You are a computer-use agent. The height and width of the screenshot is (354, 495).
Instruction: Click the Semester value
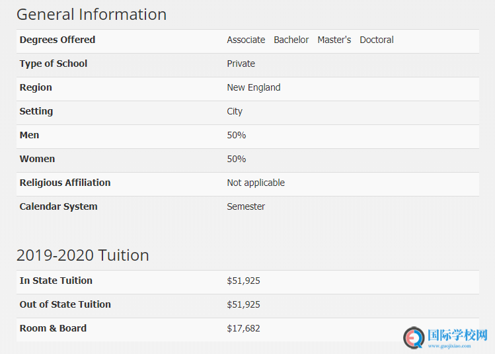tap(246, 206)
